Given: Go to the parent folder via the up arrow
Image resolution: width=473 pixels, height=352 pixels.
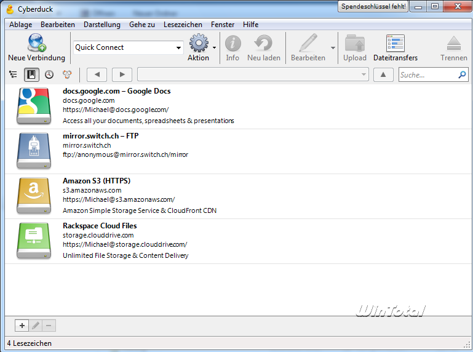Looking at the screenshot, I should (383, 74).
